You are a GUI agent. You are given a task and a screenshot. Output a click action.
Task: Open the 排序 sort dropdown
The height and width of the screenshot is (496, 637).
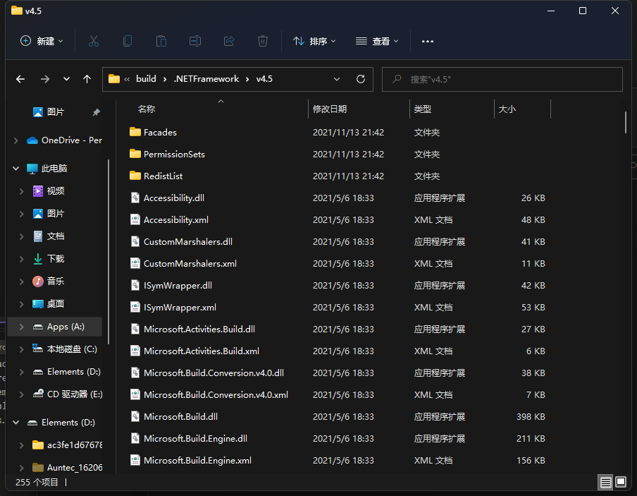click(314, 41)
